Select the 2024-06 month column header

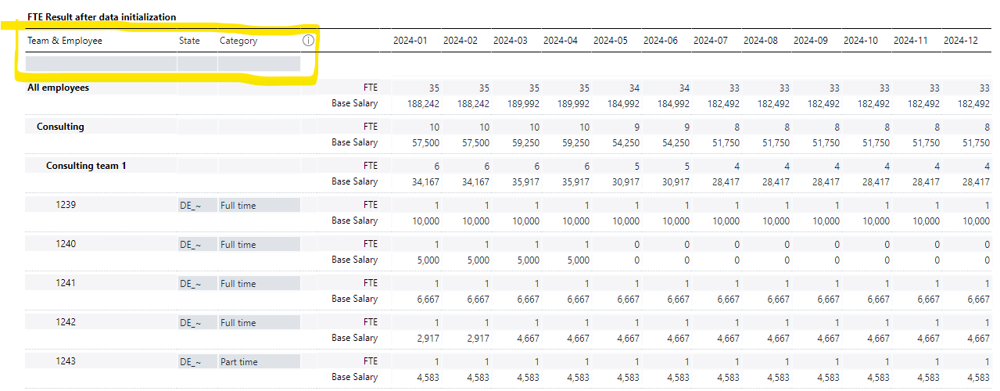[661, 41]
